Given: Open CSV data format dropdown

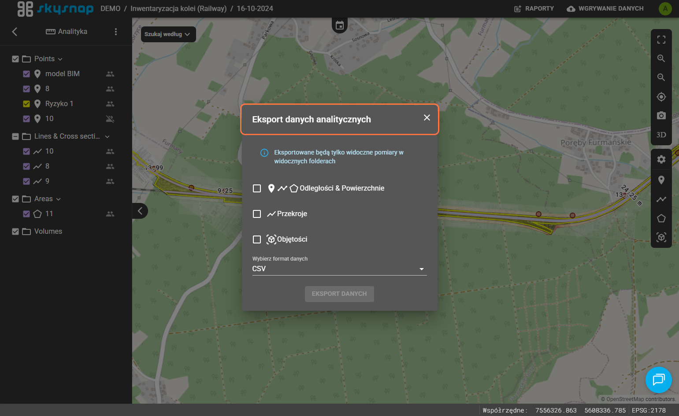Looking at the screenshot, I should point(339,269).
